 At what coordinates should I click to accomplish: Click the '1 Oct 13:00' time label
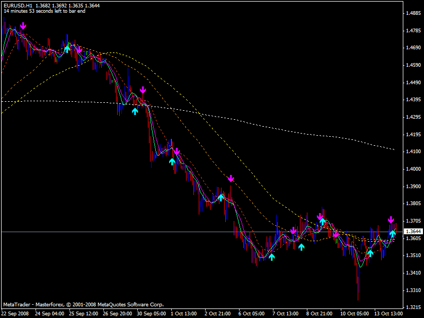[x=184, y=314]
